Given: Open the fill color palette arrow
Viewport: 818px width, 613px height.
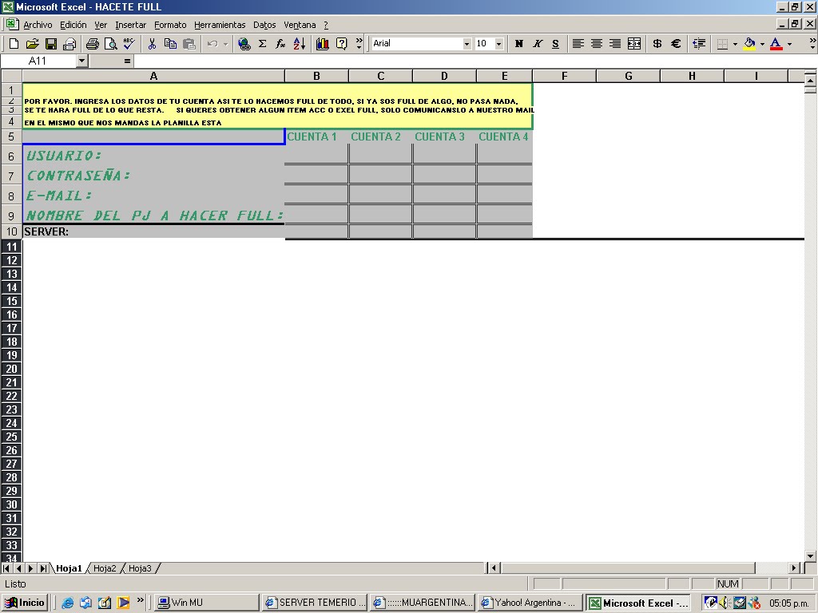Looking at the screenshot, I should (x=762, y=44).
